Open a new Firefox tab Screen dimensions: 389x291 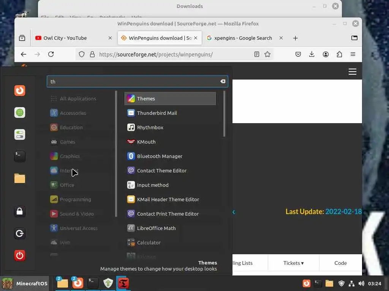coord(295,38)
